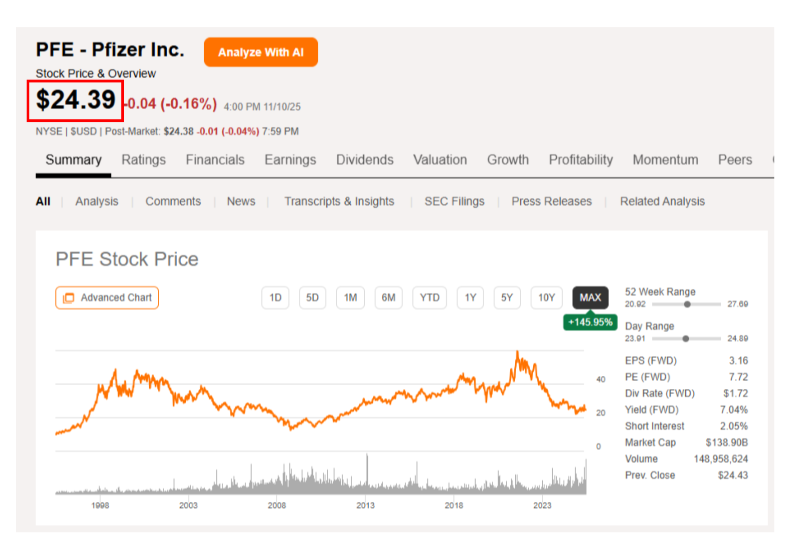The width and height of the screenshot is (790, 560).
Task: Choose the YTD chart range
Action: click(x=429, y=298)
